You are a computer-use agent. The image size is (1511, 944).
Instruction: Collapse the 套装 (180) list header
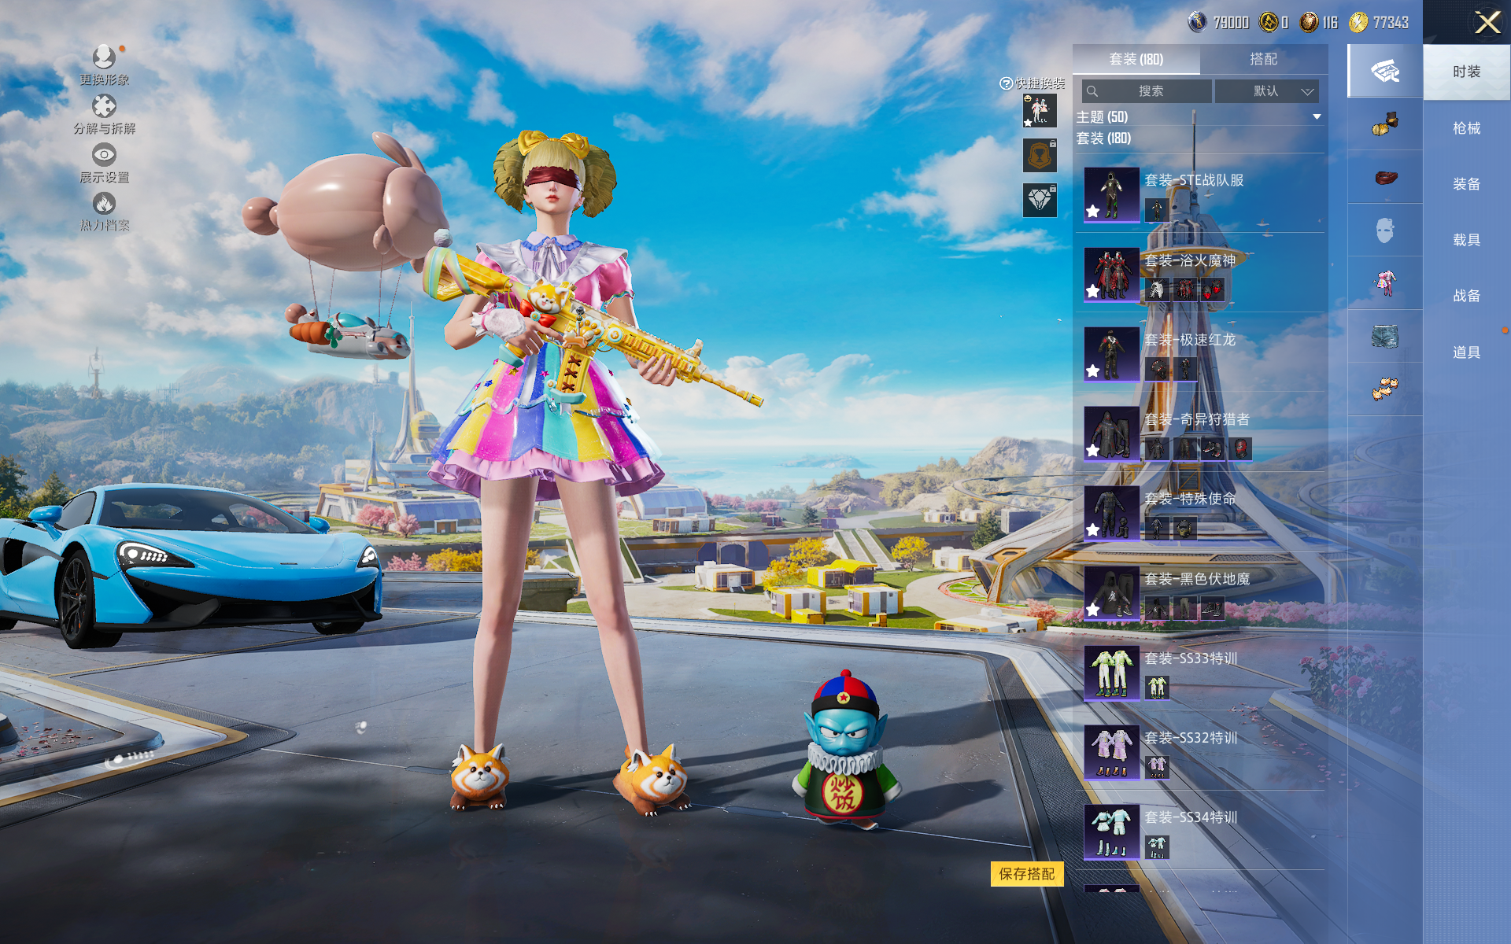tap(1103, 138)
